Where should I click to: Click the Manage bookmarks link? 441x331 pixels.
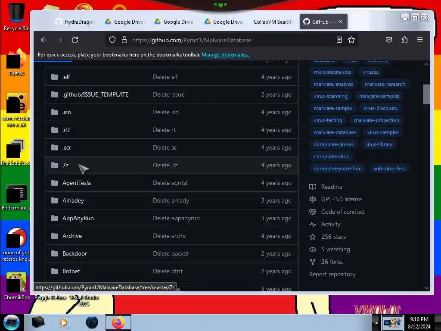pyautogui.click(x=226, y=55)
